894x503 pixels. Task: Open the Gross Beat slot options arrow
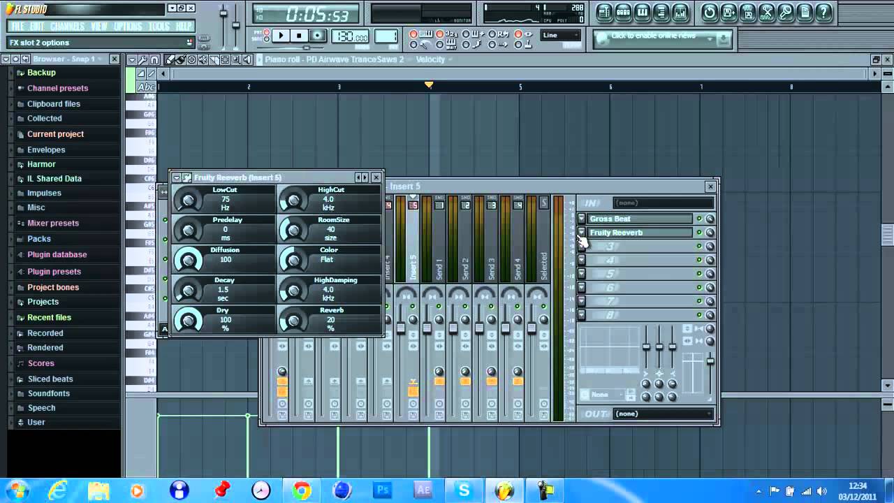pyautogui.click(x=582, y=219)
